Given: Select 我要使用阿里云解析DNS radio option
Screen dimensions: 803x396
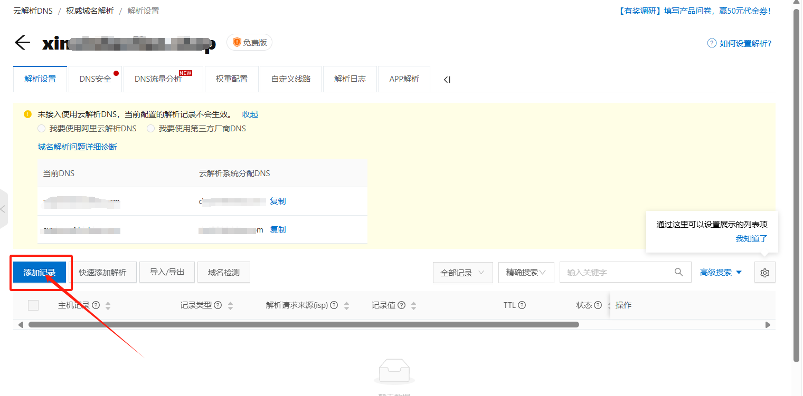Looking at the screenshot, I should [41, 129].
